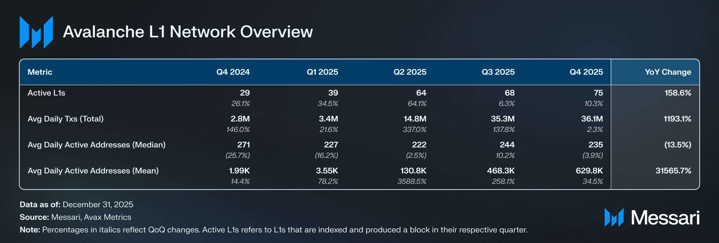This screenshot has height=243, width=719.
Task: Click the mean addresses value '629.8K'
Action: 589,171
